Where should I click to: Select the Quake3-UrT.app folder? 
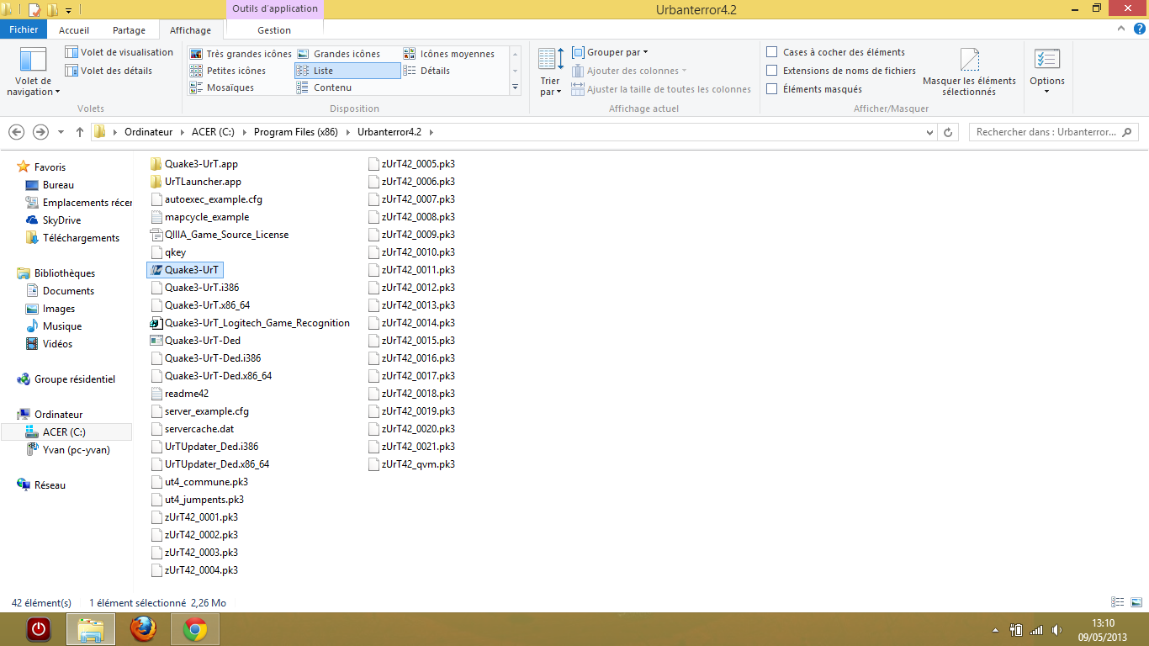pyautogui.click(x=194, y=164)
